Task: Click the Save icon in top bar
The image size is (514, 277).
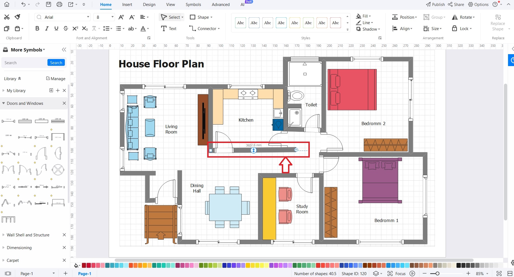Action: [49, 4]
